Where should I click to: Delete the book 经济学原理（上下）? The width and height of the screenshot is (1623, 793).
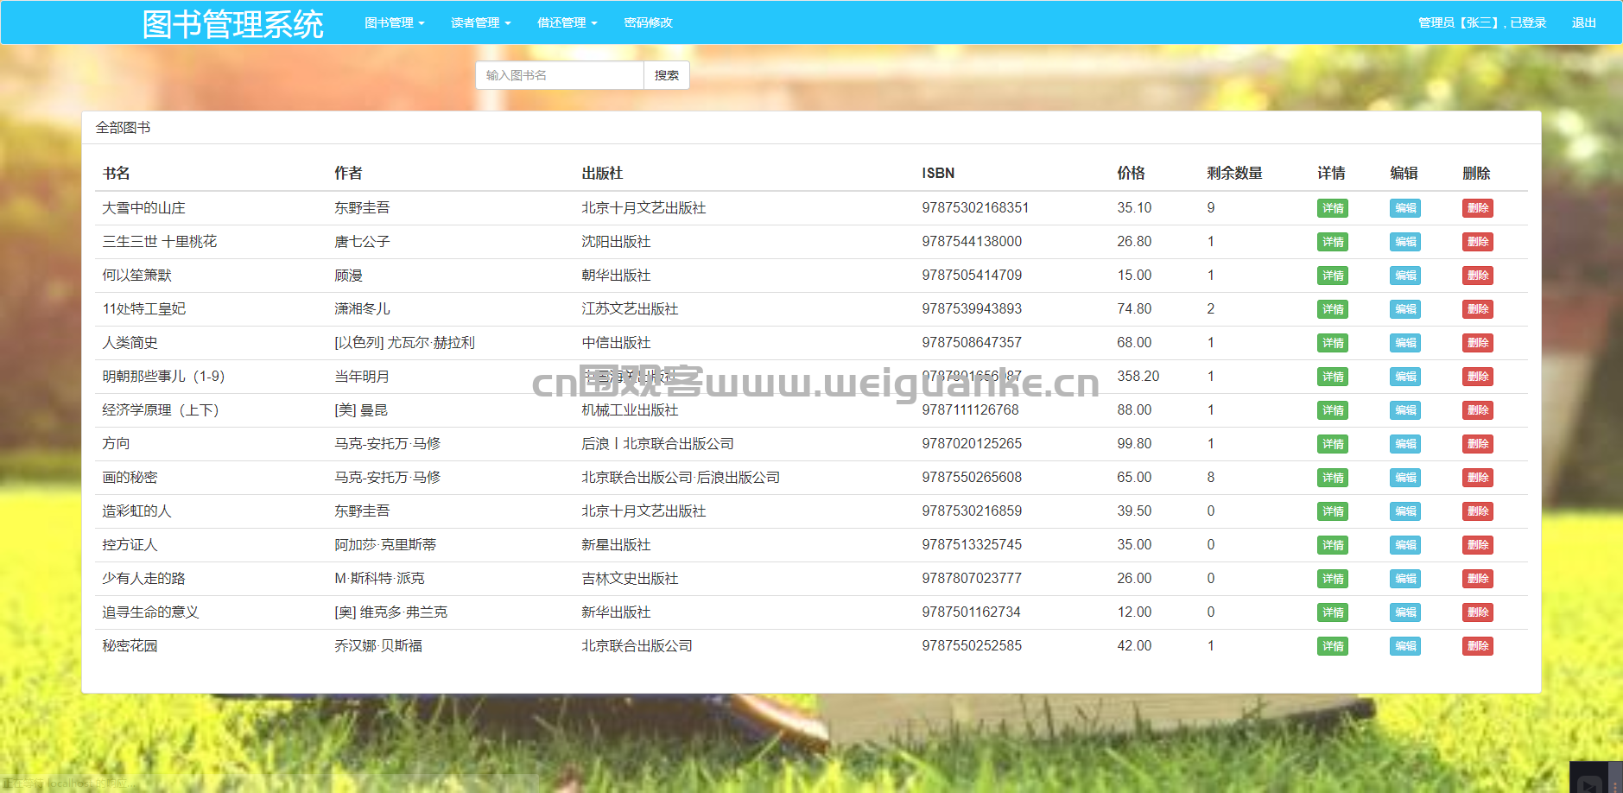coord(1477,410)
